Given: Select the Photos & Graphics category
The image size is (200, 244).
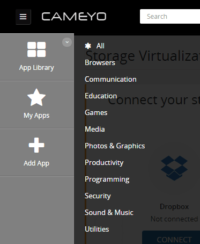Looking at the screenshot, I should 115,146.
